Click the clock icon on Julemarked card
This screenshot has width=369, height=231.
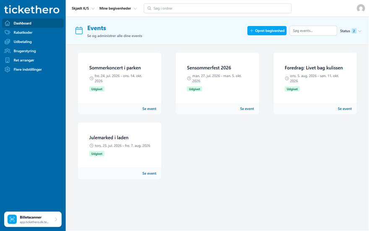(91, 146)
